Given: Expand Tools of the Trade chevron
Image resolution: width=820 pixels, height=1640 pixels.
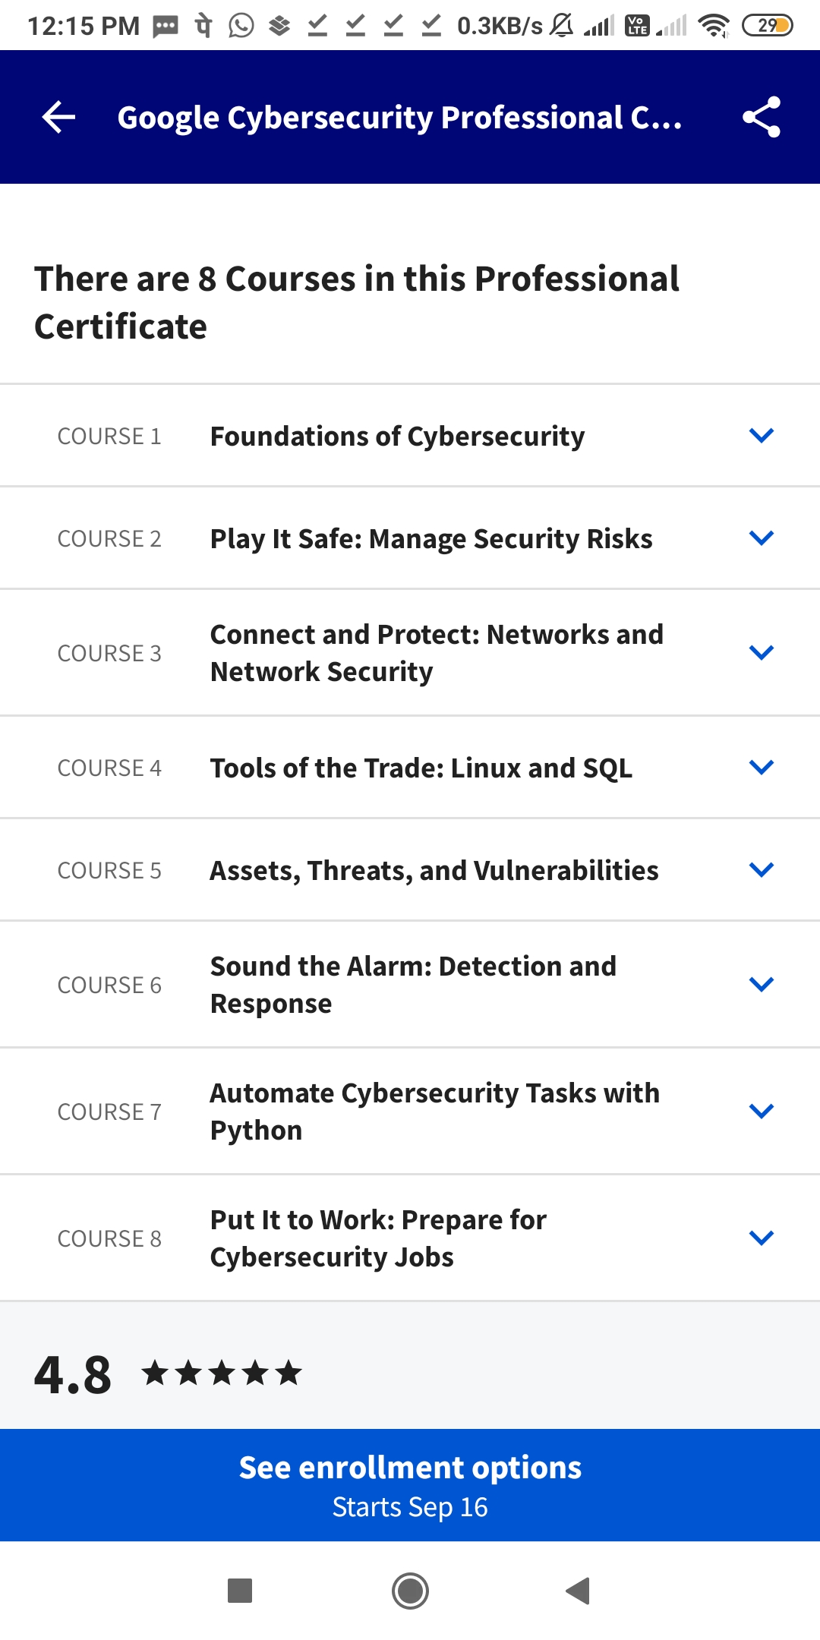Looking at the screenshot, I should pyautogui.click(x=761, y=767).
